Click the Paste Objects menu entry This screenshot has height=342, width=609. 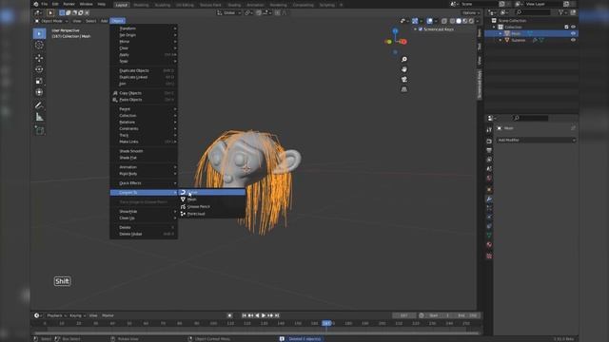tap(144, 100)
